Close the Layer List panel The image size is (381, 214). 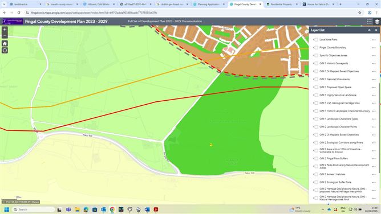click(376, 30)
